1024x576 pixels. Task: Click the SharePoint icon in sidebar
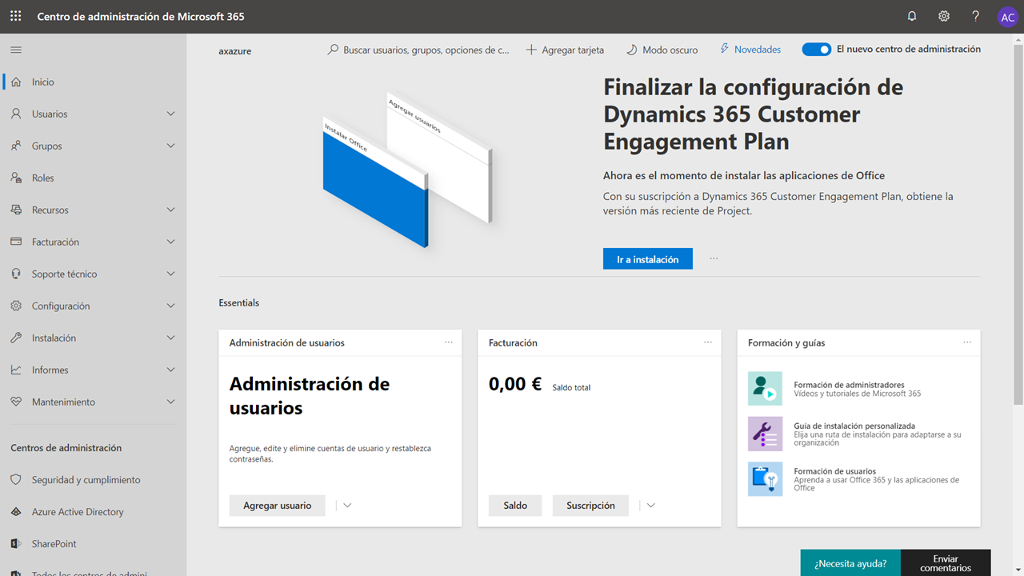(x=16, y=544)
